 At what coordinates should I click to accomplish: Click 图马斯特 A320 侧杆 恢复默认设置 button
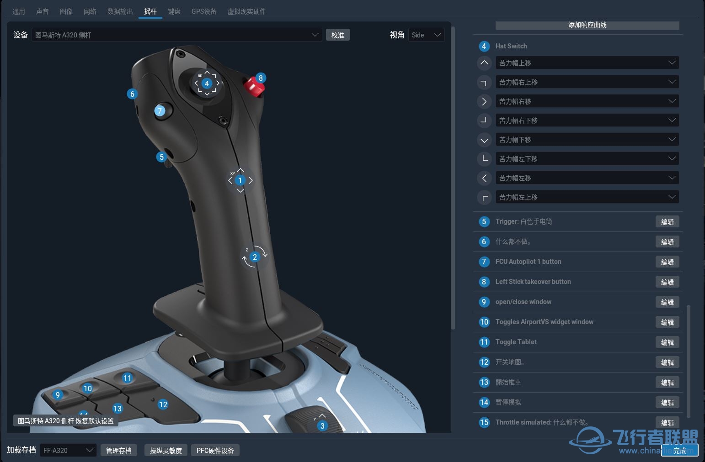66,421
